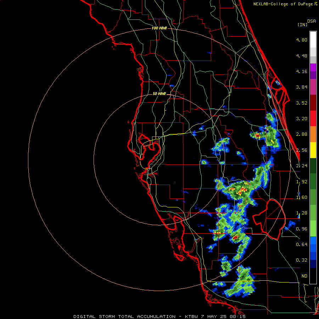This screenshot has height=319, width=319.
Task: Select the 3.20 legend value
Action: click(302, 119)
